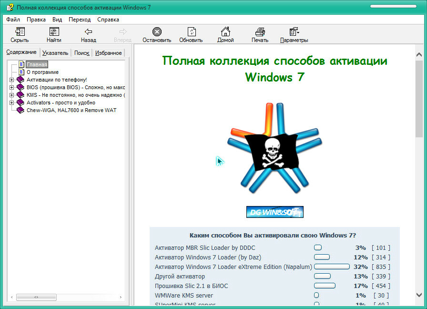427x309 pixels.
Task: Expand the KMS tree node
Action: 11,95
